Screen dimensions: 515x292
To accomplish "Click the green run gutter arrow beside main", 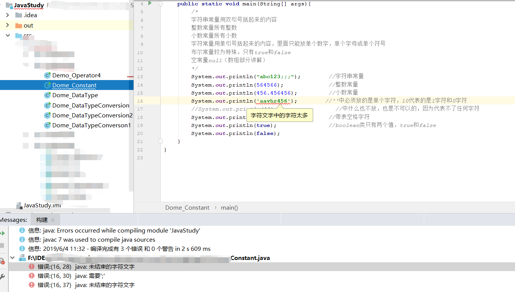I will point(150,3).
